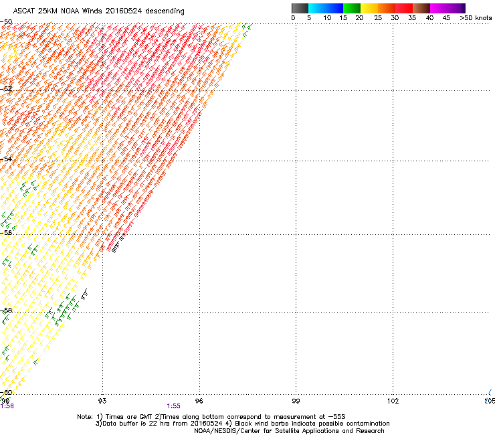Click the black contaminated barbs near -56
Screen dimensions: 495x435
(x=118, y=243)
